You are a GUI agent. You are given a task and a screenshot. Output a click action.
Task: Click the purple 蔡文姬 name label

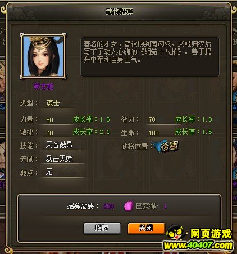click(x=43, y=87)
